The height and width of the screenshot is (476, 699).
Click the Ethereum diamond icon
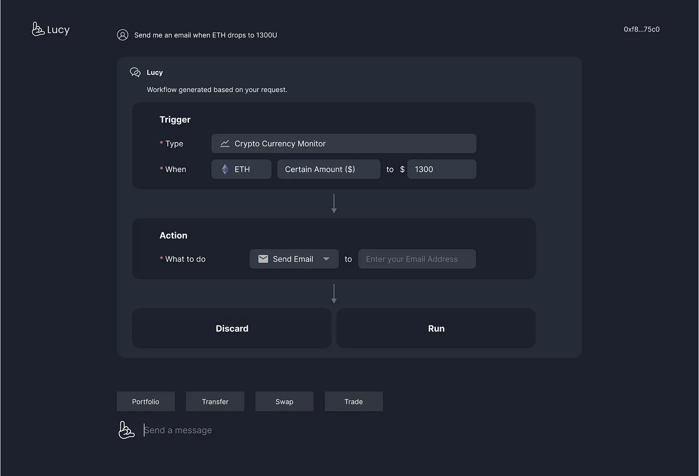point(225,169)
